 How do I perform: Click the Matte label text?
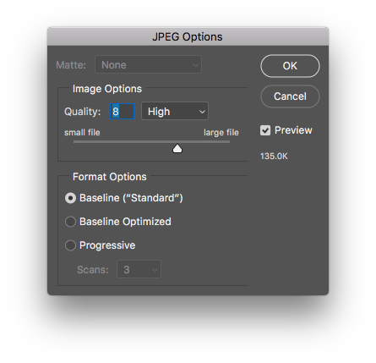point(71,65)
